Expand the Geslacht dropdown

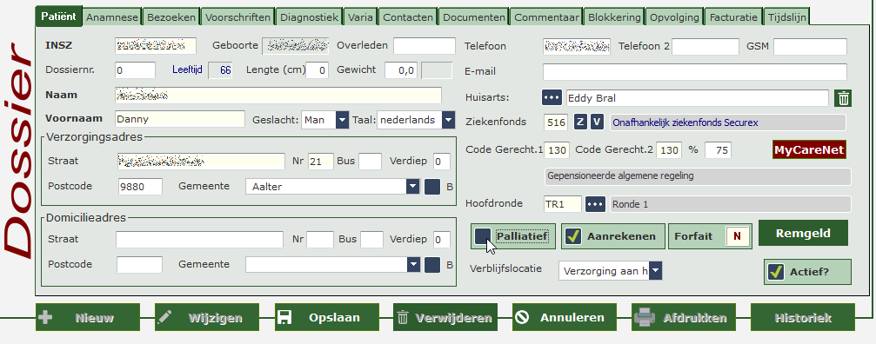[342, 120]
